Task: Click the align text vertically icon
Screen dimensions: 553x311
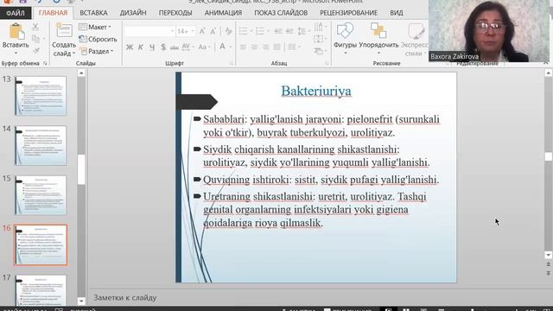Action: tap(318, 39)
